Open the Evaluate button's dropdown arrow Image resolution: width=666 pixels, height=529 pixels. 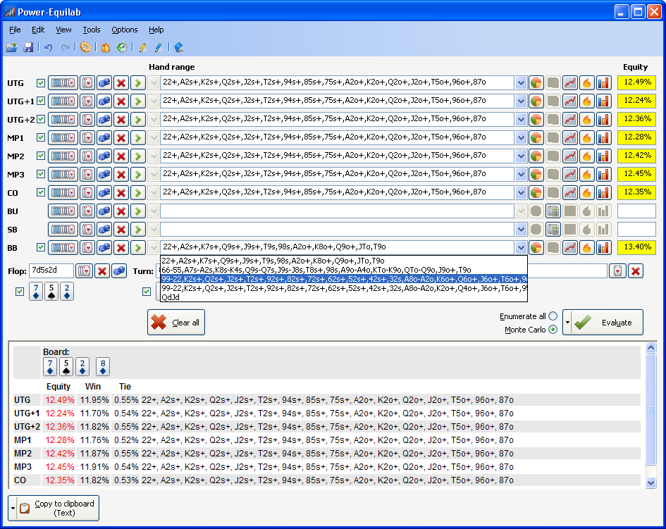pyautogui.click(x=567, y=322)
